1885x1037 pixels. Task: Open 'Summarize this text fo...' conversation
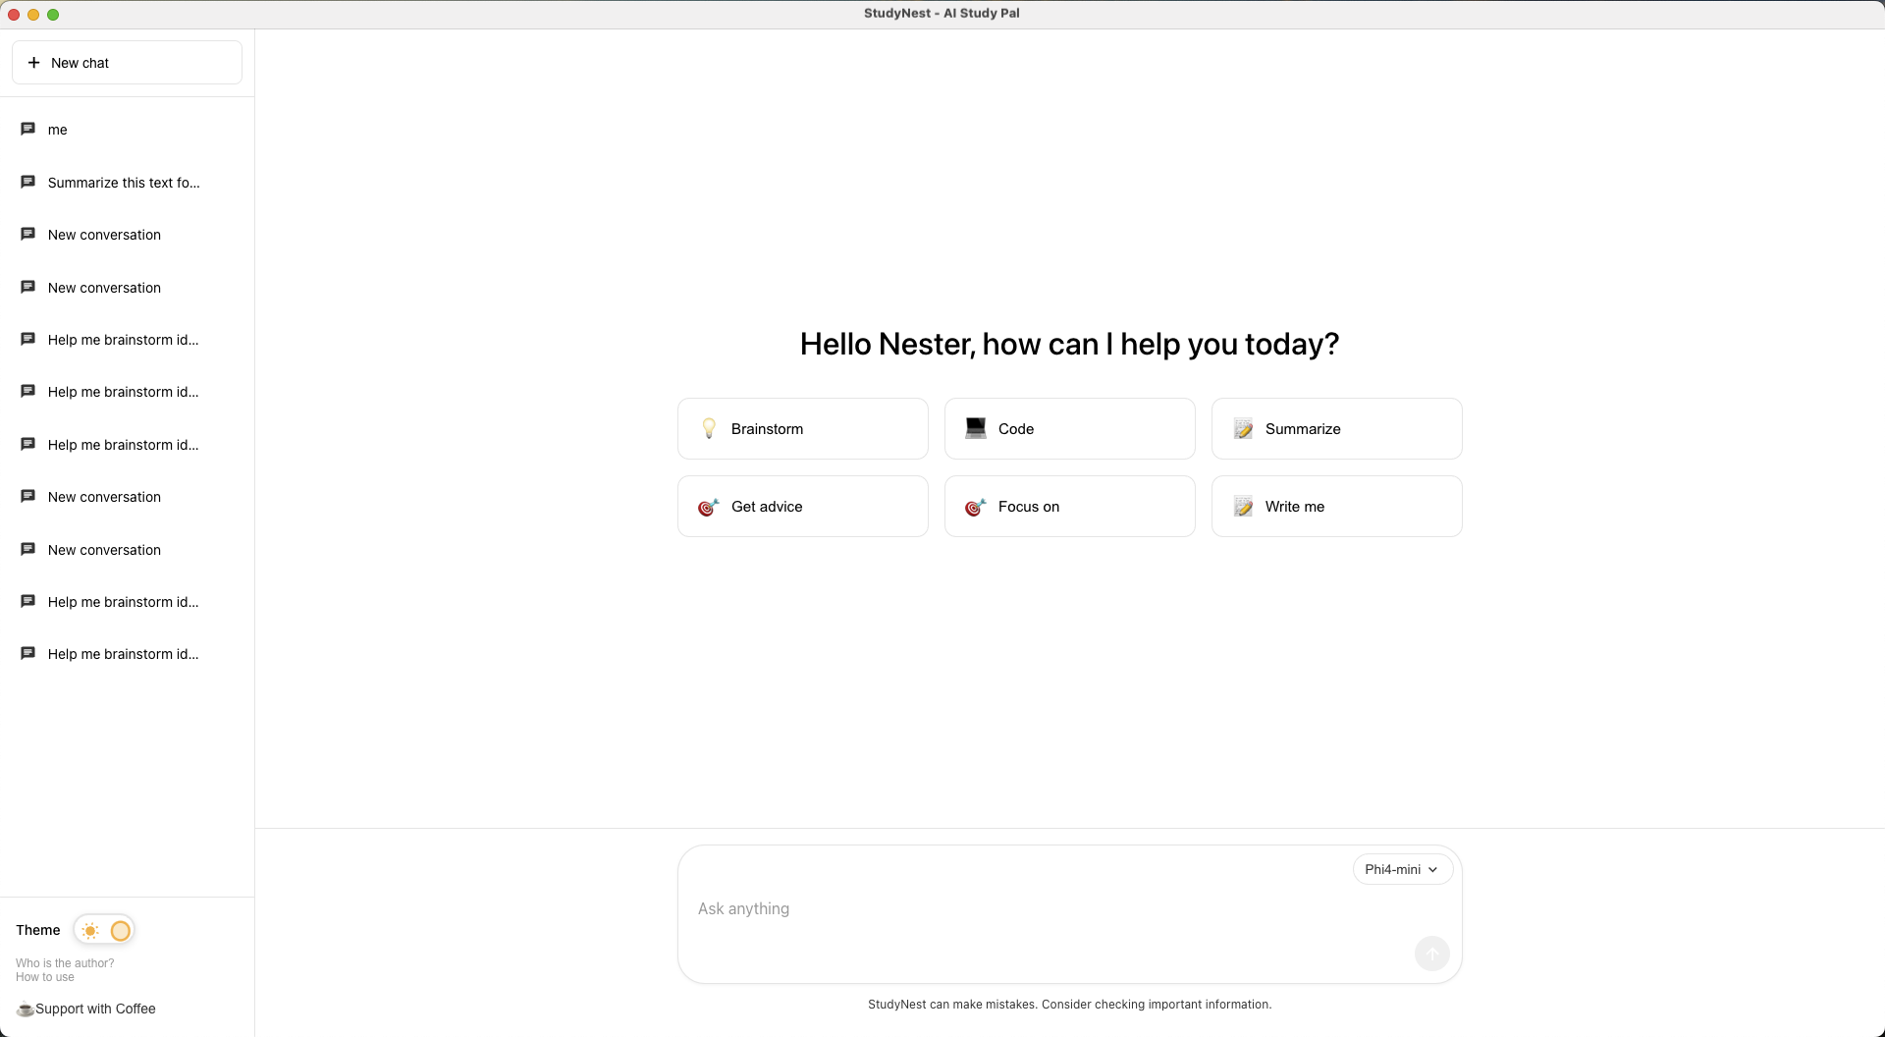click(x=124, y=183)
